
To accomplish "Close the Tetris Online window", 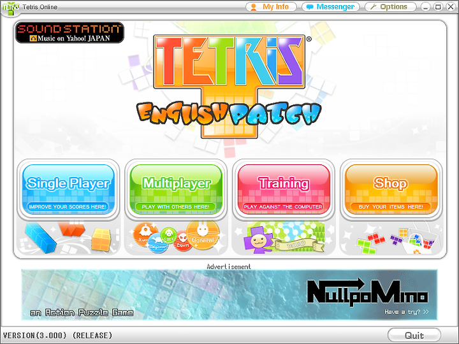I will [x=451, y=7].
